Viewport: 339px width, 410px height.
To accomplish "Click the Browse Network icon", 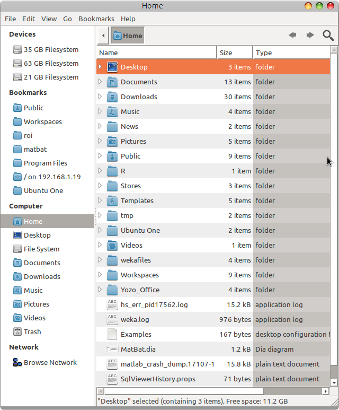I will pyautogui.click(x=17, y=362).
